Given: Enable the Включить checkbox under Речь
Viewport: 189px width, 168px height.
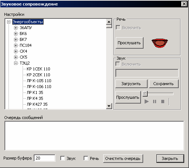Looking at the screenshot, I should click(118, 28).
